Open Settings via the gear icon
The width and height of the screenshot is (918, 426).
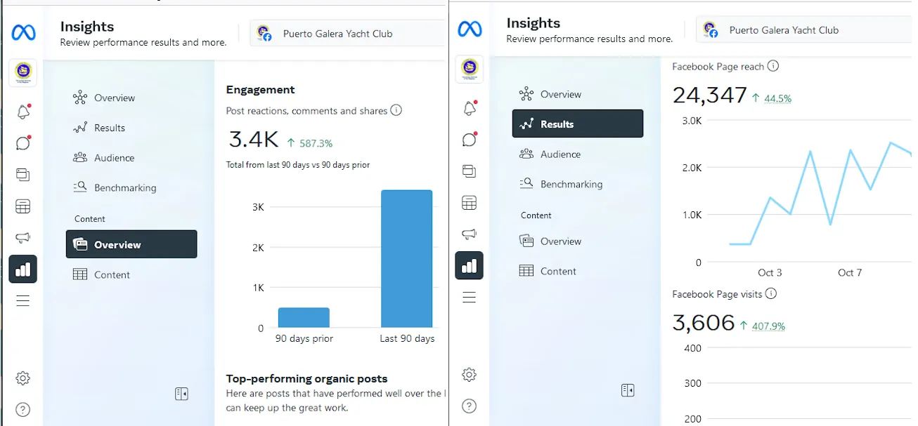pos(23,378)
